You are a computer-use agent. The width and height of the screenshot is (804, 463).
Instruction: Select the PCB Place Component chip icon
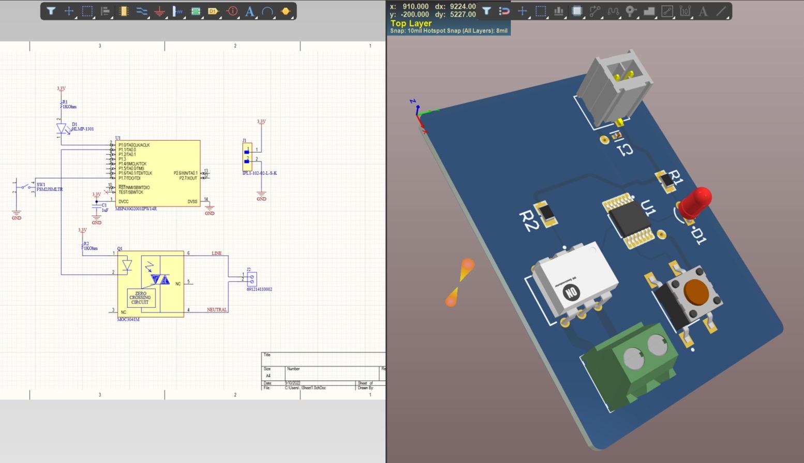[577, 11]
